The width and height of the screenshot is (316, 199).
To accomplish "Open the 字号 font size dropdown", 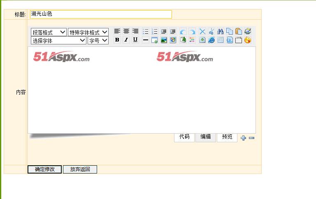I will click(x=98, y=40).
